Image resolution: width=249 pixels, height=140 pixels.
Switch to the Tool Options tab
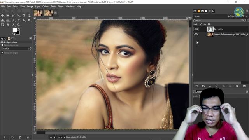click(x=2, y=38)
